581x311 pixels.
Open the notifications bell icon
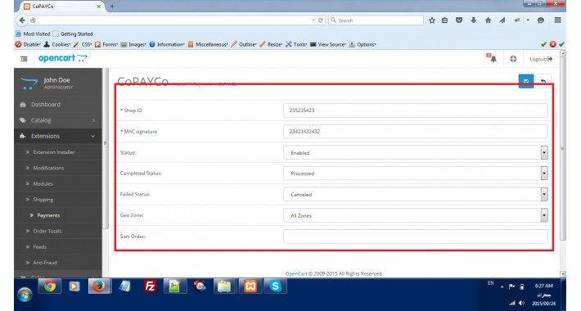[492, 59]
